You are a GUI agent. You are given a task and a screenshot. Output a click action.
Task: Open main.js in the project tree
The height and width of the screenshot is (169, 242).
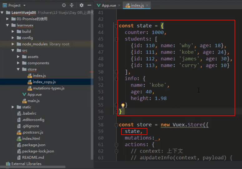coord(33,101)
